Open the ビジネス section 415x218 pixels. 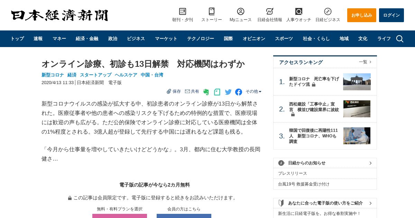[x=136, y=39]
